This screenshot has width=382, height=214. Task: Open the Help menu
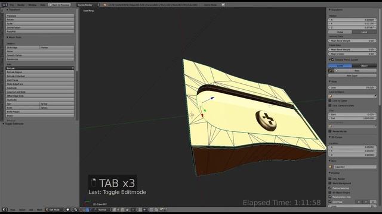(x=42, y=5)
